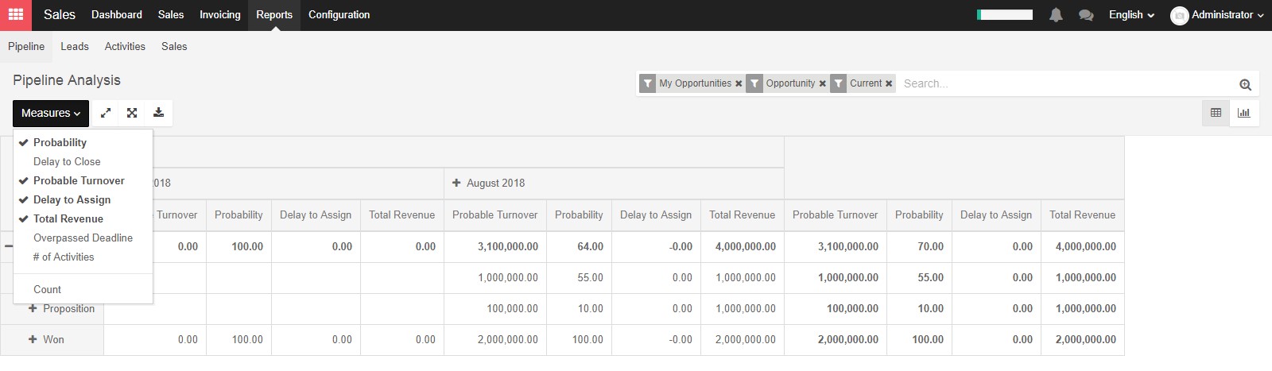The height and width of the screenshot is (371, 1272).
Task: Uncheck the Probable Turnover measure
Action: (83, 180)
